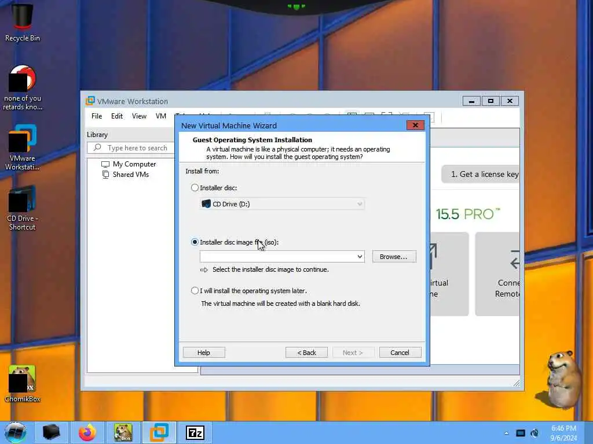Open the Edit menu in VMware Workstation
Screen dimensions: 593x444
(x=117, y=116)
